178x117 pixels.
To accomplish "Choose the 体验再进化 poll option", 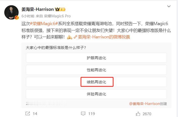I will 96,94.
